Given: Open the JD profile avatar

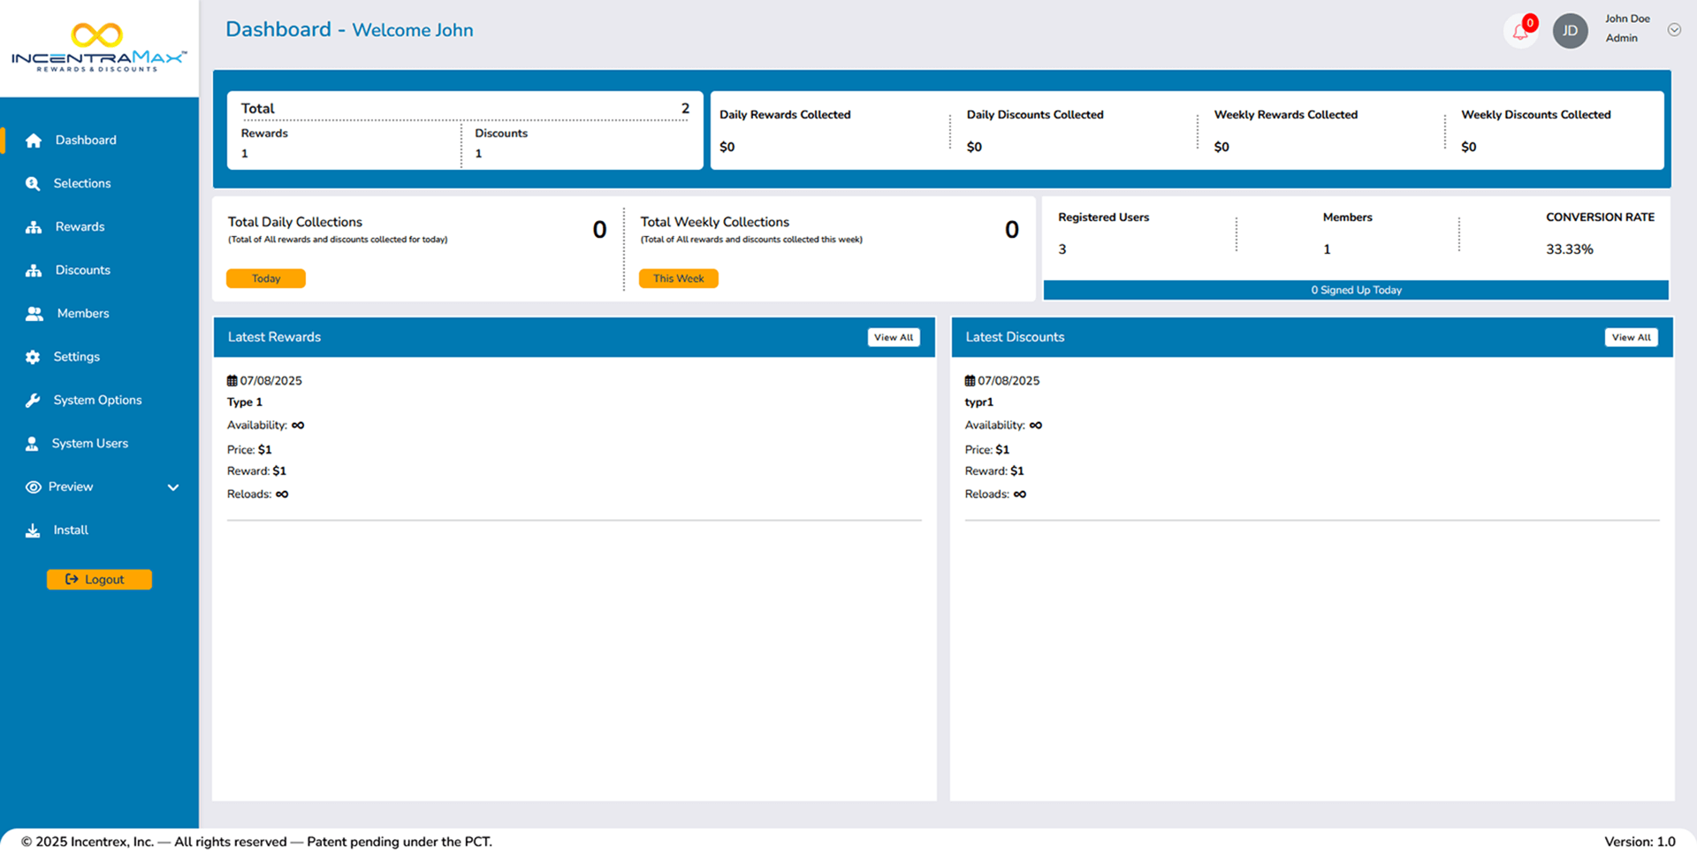Looking at the screenshot, I should (x=1571, y=30).
